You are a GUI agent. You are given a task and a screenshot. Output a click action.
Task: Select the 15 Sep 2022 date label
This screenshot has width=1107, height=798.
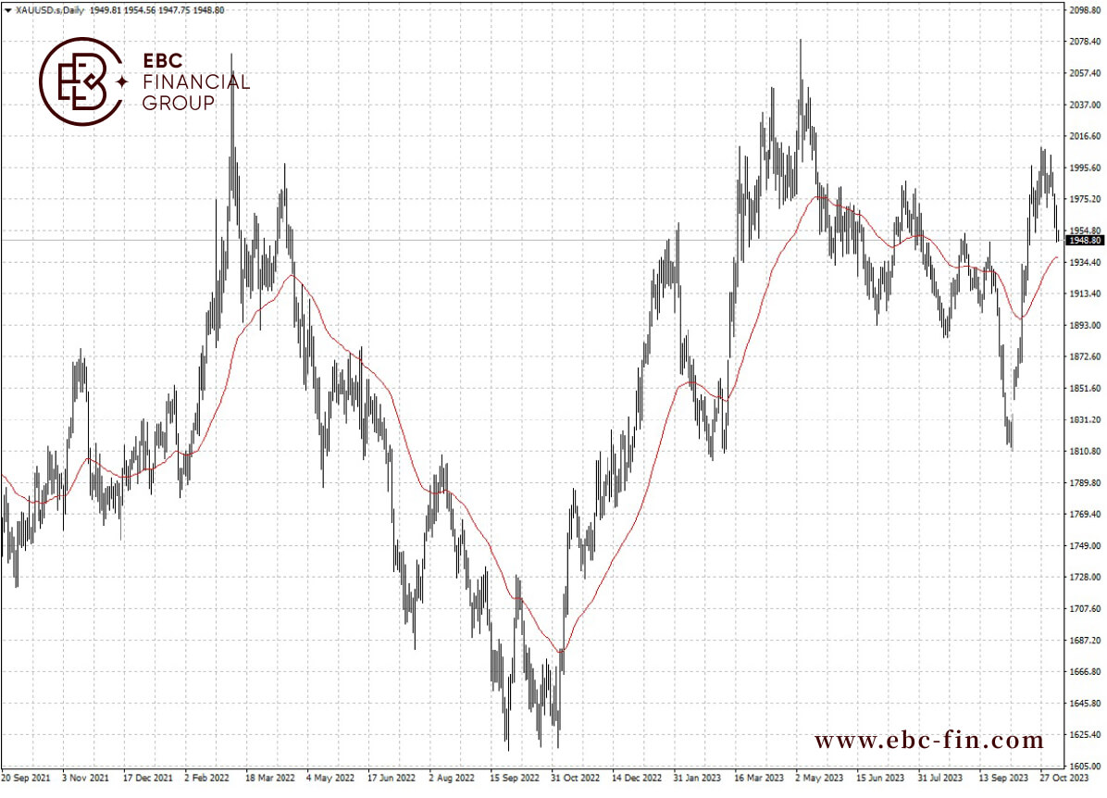coord(514,779)
